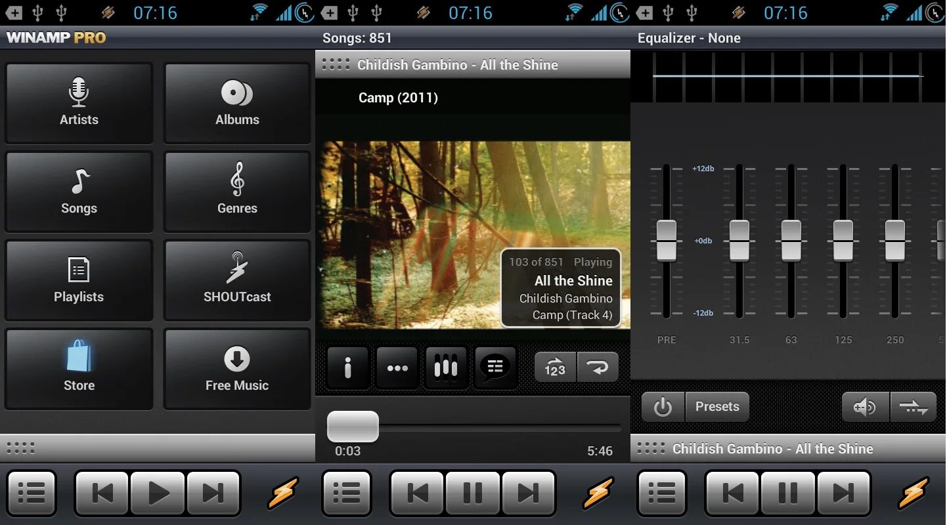This screenshot has height=525, width=947.
Task: Play the track in the home screen
Action: (x=158, y=493)
